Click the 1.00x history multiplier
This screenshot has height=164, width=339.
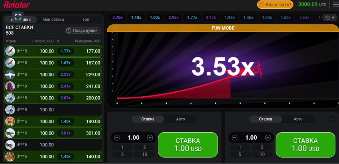155,18
